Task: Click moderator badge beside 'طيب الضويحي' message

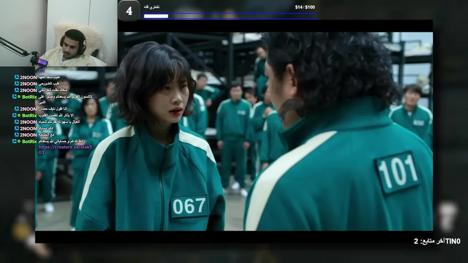Action: coord(16,84)
